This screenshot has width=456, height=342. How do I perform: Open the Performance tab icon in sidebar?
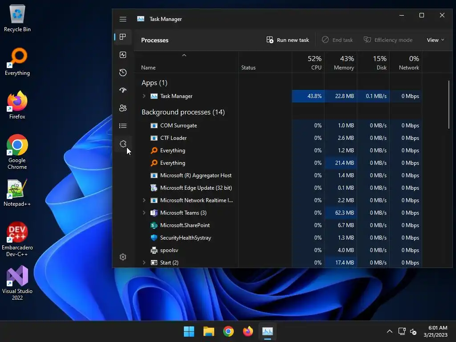(x=123, y=55)
